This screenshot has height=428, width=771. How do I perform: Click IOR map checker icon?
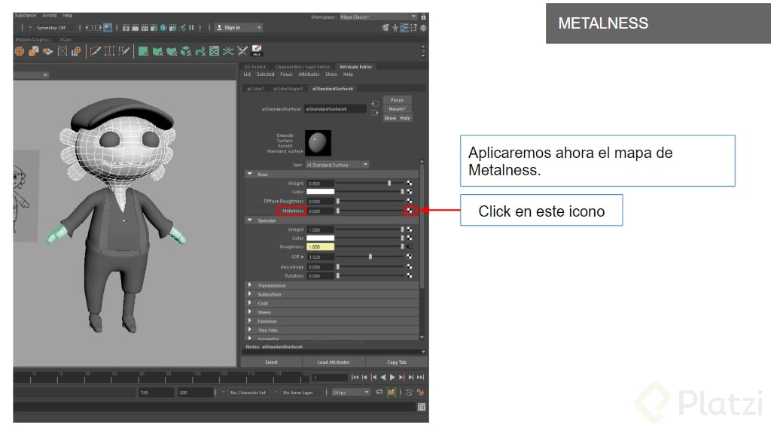coord(409,256)
